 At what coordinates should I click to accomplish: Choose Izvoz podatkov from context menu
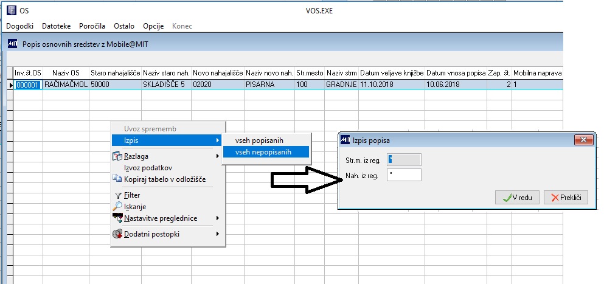point(148,168)
